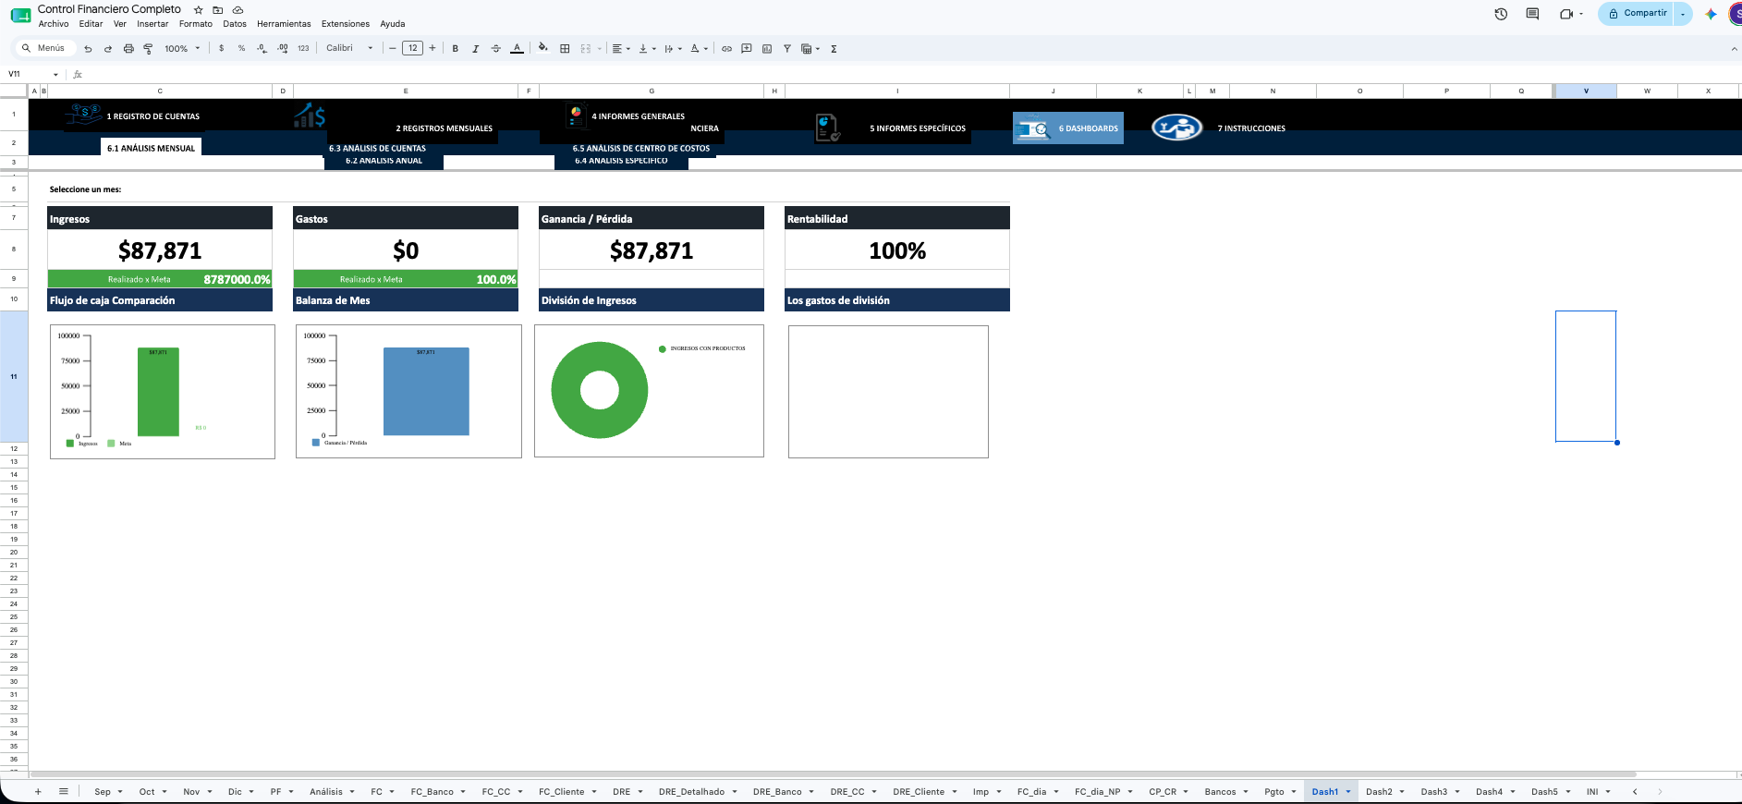
Task: Open 1 Registro de Cuentas section
Action: 153,116
